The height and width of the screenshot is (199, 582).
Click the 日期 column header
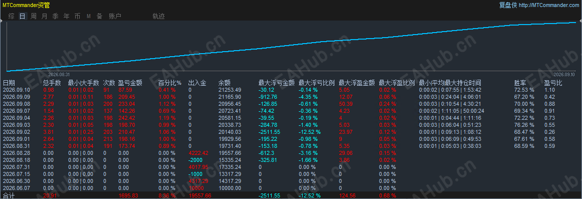[10, 83]
